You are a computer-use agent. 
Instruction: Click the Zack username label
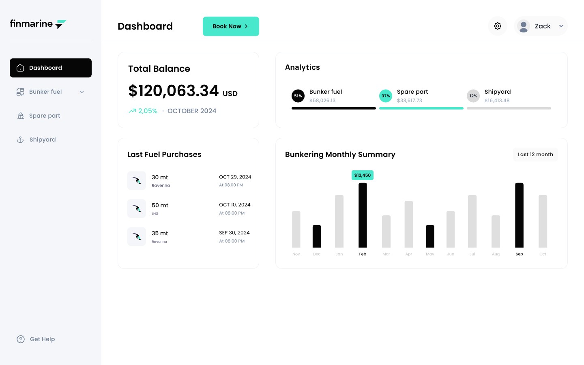(x=543, y=26)
